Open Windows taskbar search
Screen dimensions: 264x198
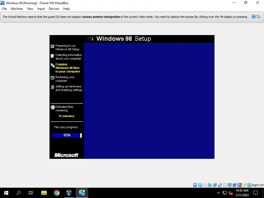(x=19, y=193)
